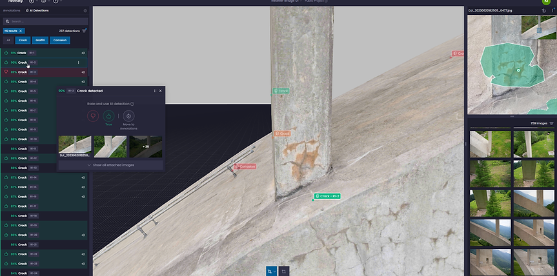Click the help icon beside Rate and use AI detection

[x=132, y=104]
